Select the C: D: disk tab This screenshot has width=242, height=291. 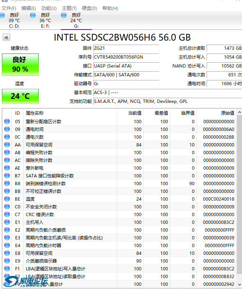[14, 20]
